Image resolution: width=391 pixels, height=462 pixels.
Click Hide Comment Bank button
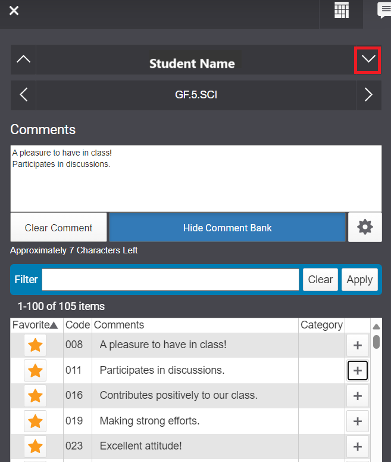tap(227, 227)
